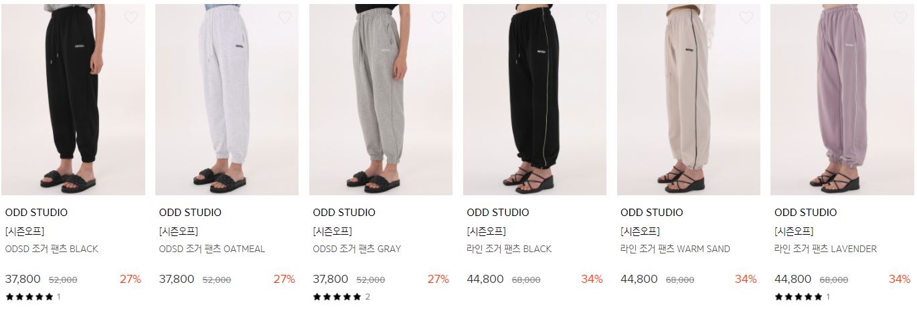Click ODD STUDIO brand above WARM SAND pants
This screenshot has height=321, width=917.
652,213
